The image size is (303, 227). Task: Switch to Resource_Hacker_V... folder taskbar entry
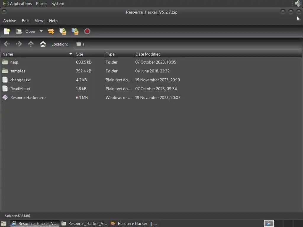84,223
